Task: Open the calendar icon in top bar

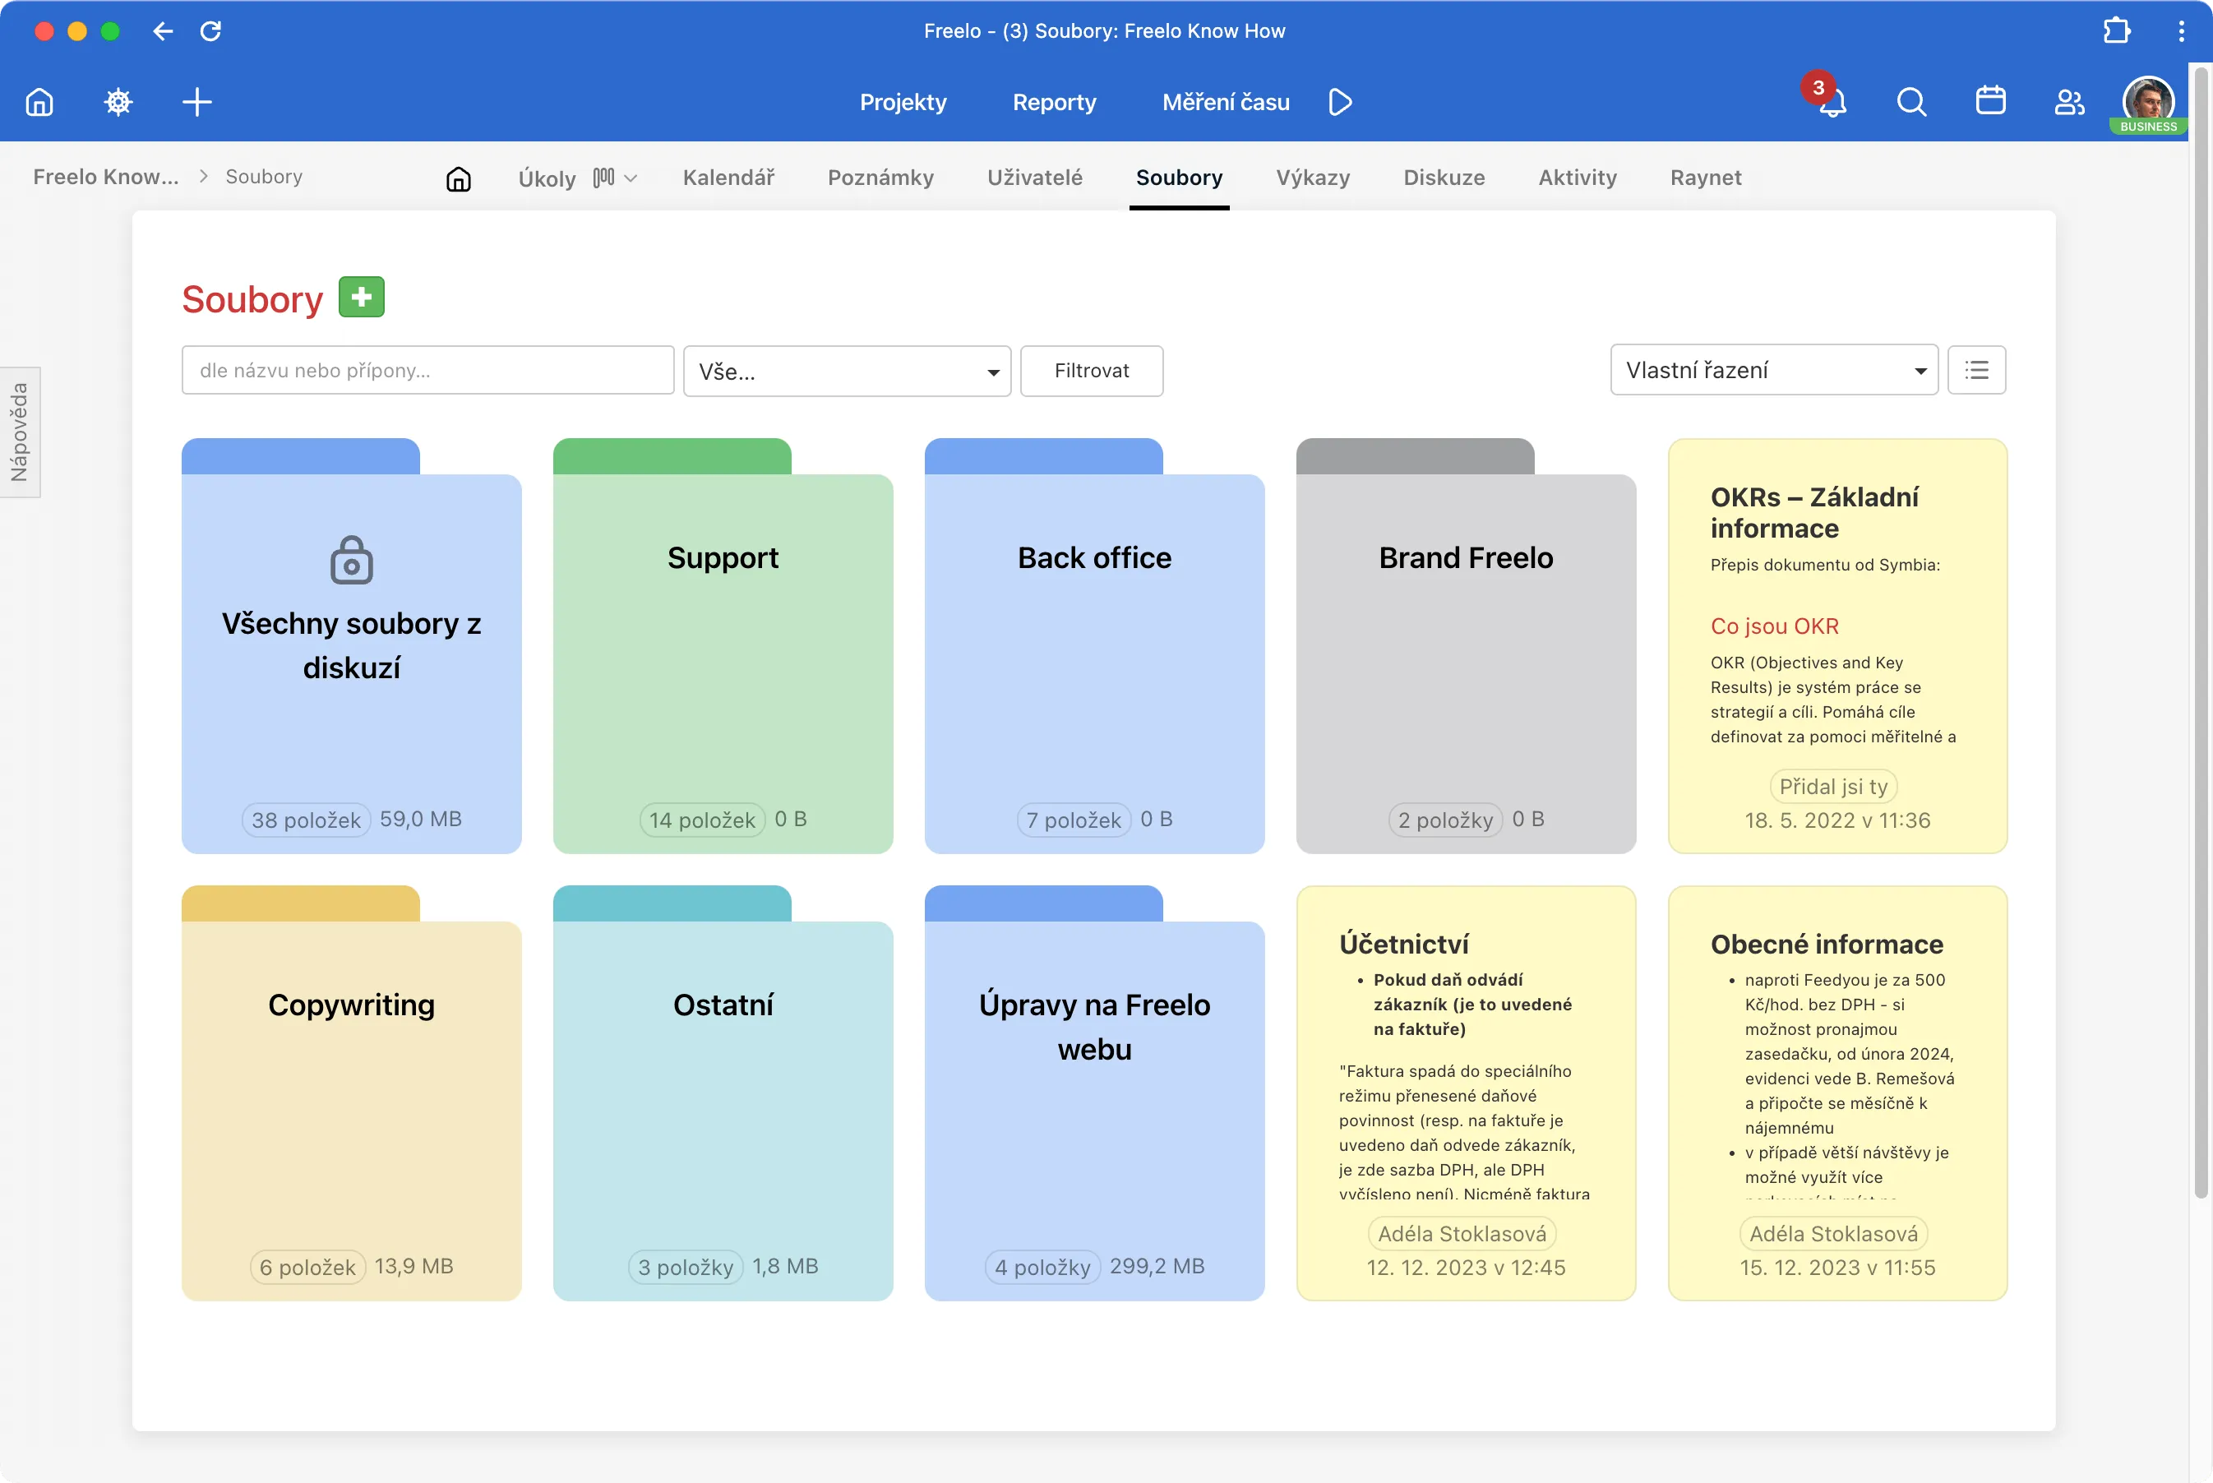Action: (x=1991, y=101)
